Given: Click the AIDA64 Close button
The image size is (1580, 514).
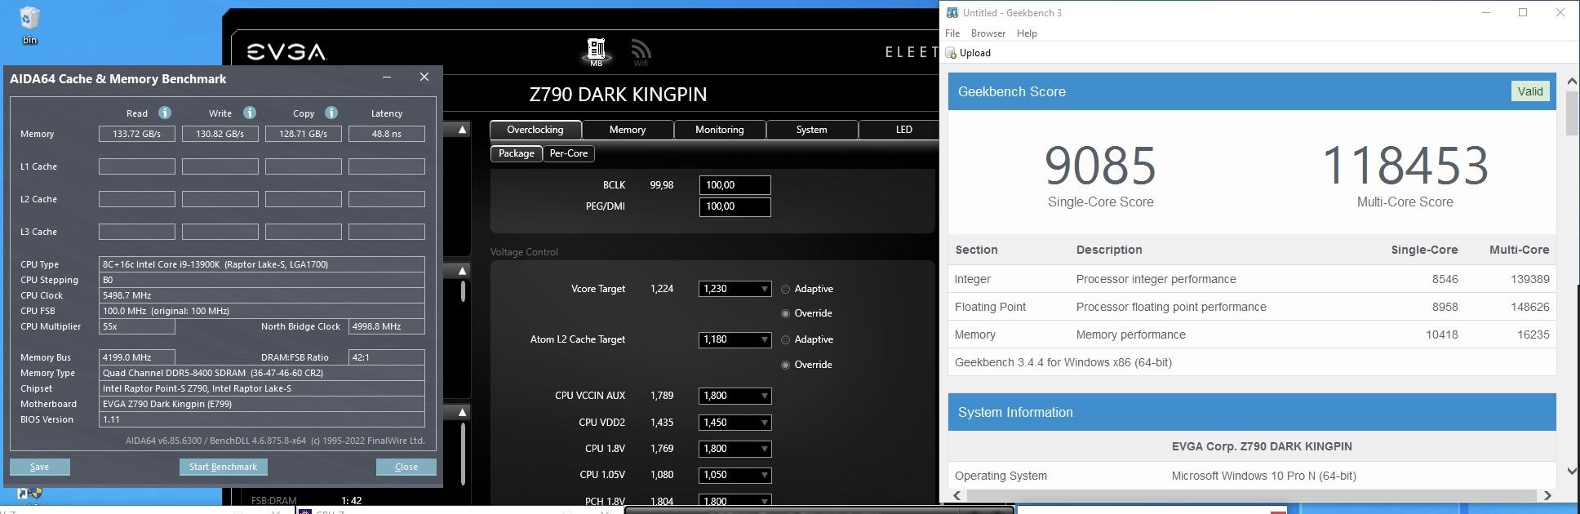Looking at the screenshot, I should pyautogui.click(x=406, y=467).
